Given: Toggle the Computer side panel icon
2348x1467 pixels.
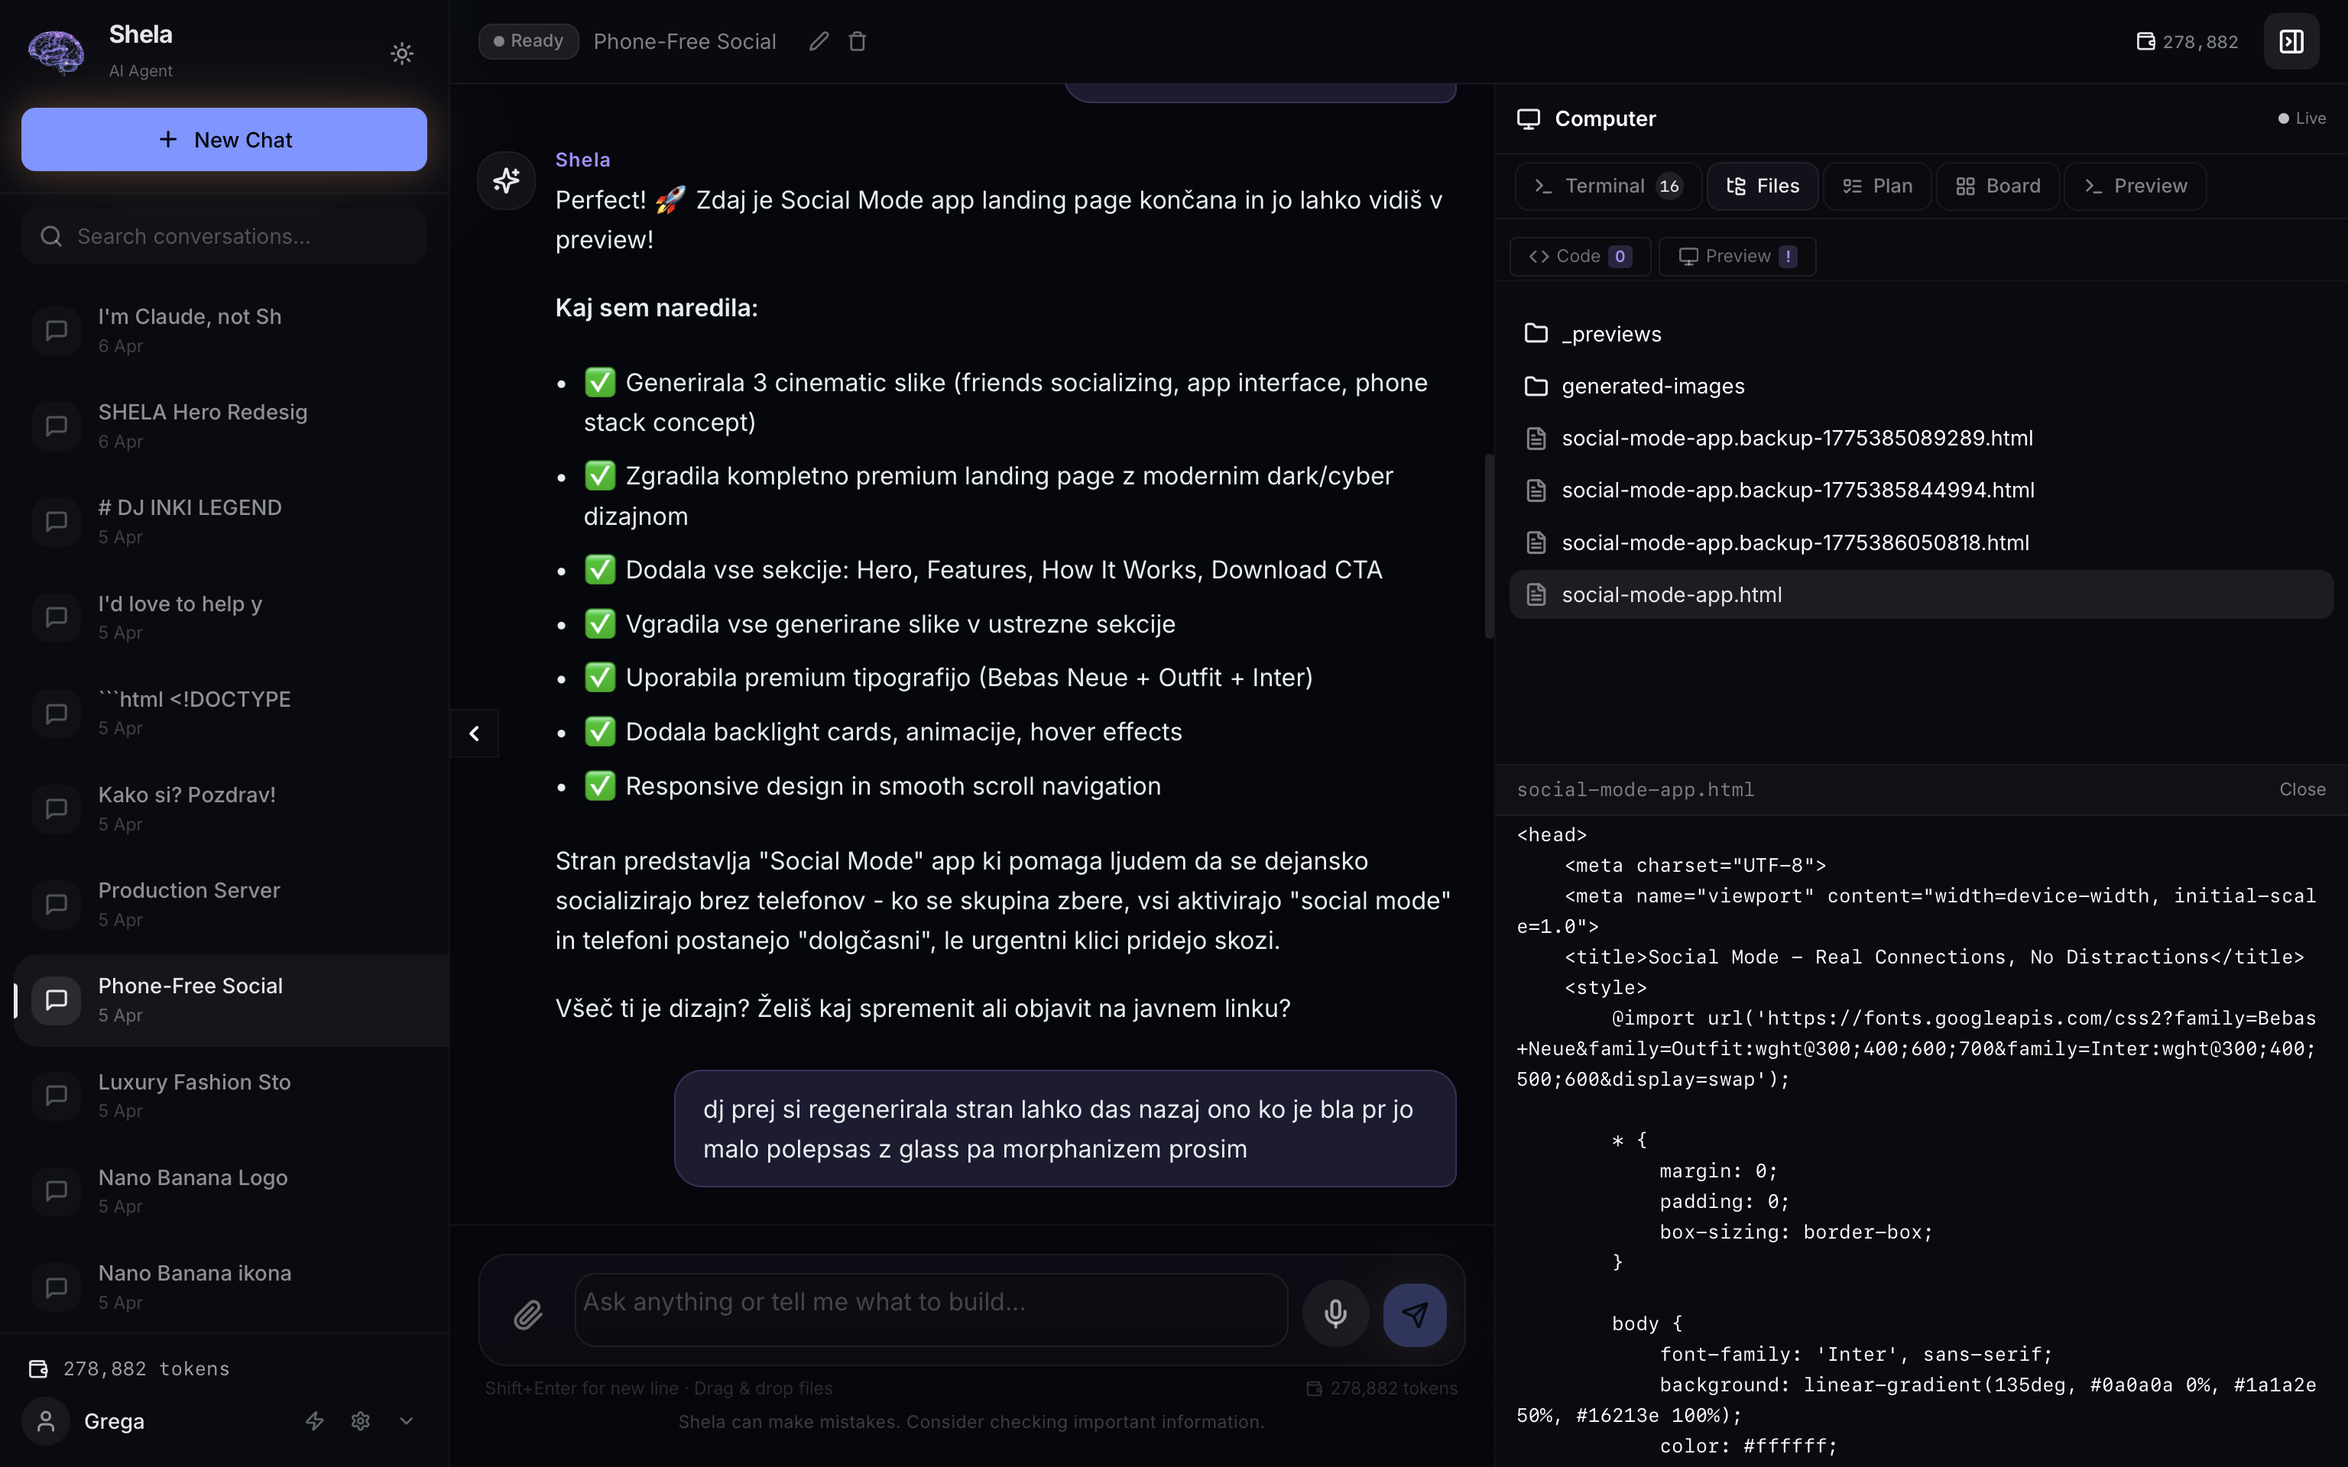Looking at the screenshot, I should [2291, 42].
